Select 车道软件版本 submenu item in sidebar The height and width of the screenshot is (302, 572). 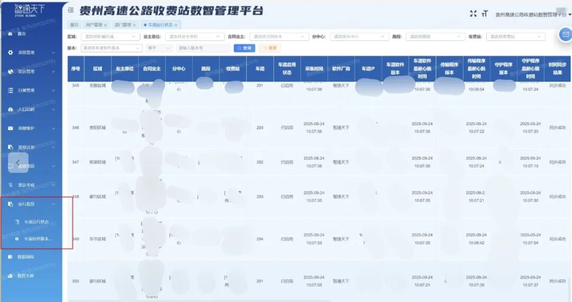(x=38, y=239)
